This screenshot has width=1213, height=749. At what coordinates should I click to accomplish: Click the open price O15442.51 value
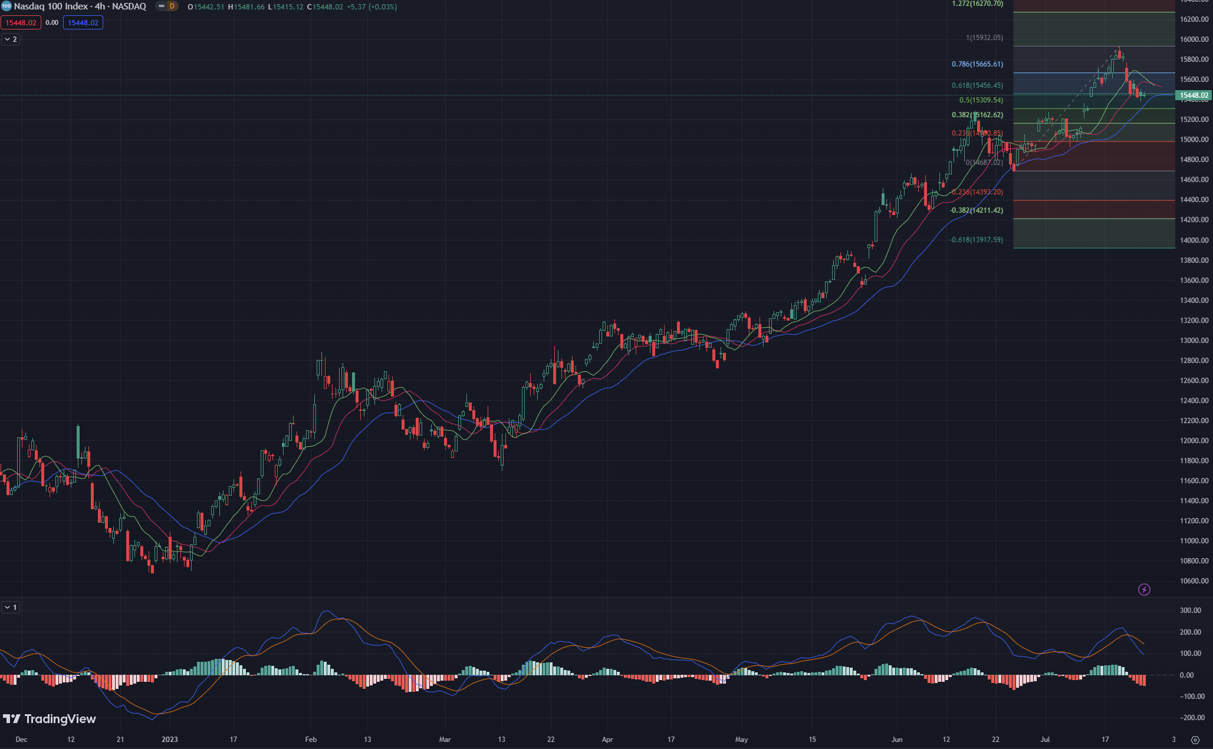coord(206,7)
